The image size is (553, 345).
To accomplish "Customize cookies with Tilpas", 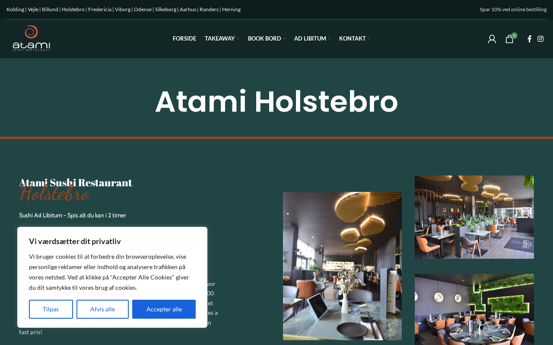I will click(51, 309).
